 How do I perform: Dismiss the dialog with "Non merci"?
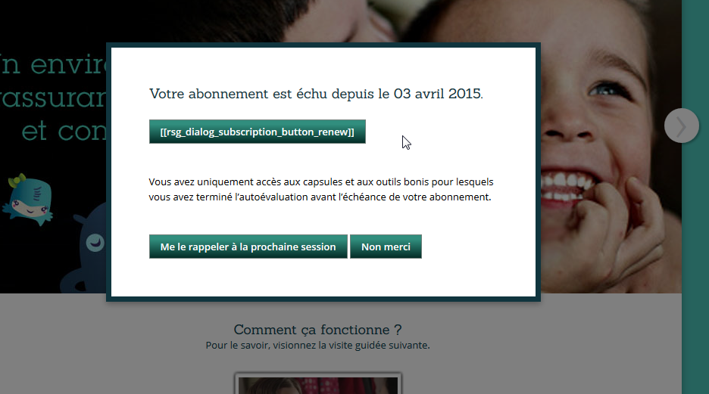click(386, 247)
